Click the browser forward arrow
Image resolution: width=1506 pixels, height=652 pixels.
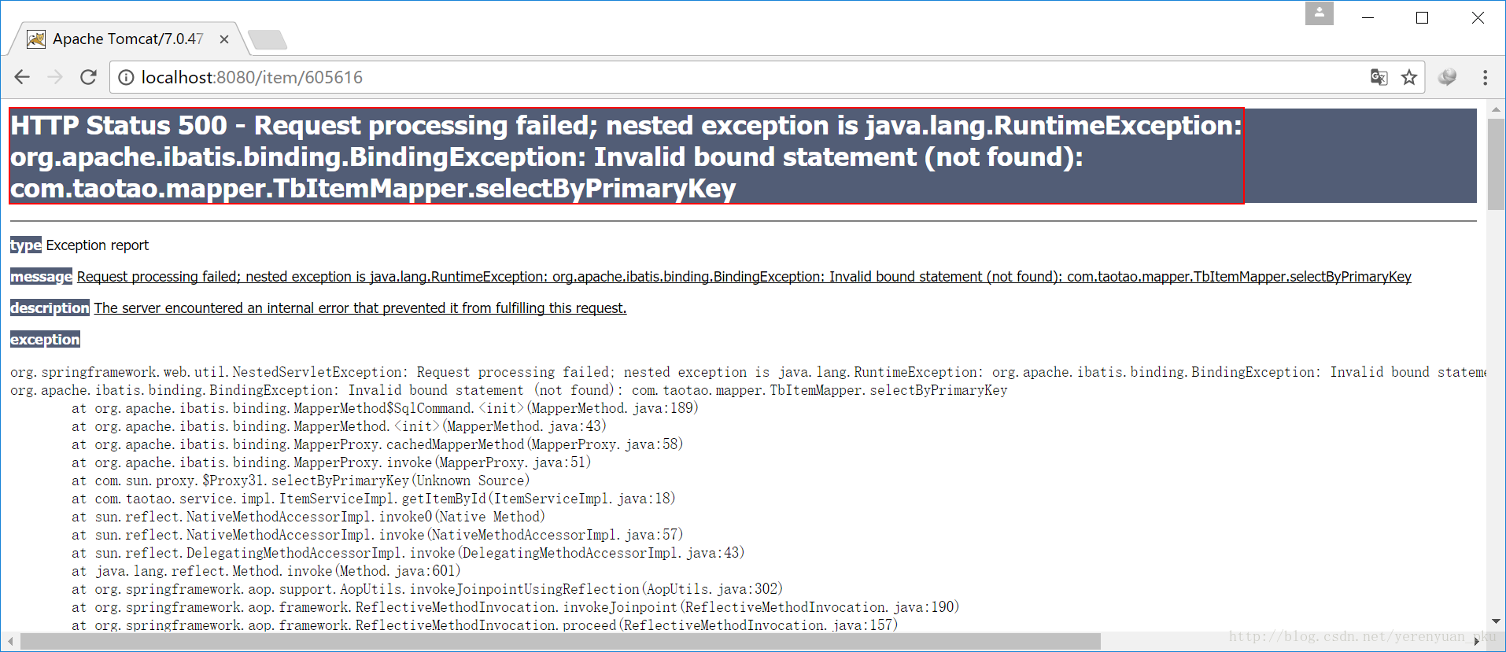coord(55,77)
